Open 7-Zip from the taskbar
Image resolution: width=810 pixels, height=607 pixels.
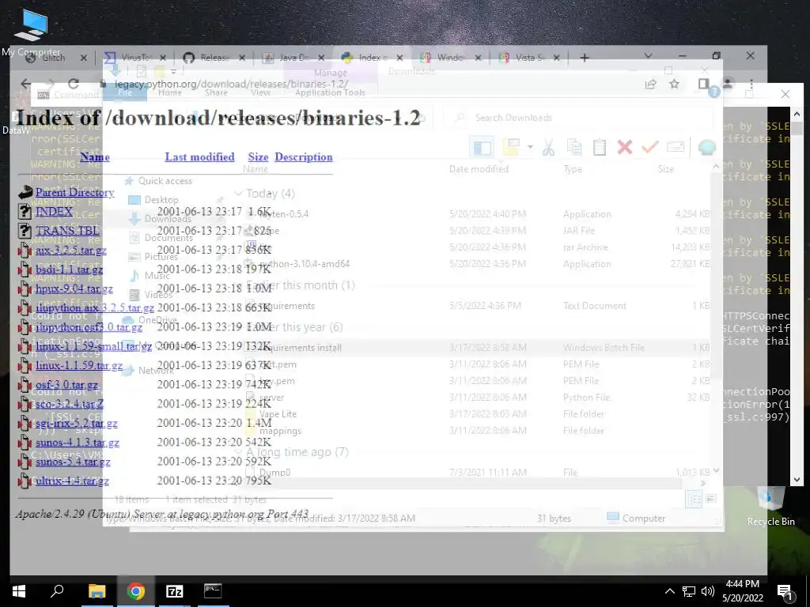click(x=174, y=591)
